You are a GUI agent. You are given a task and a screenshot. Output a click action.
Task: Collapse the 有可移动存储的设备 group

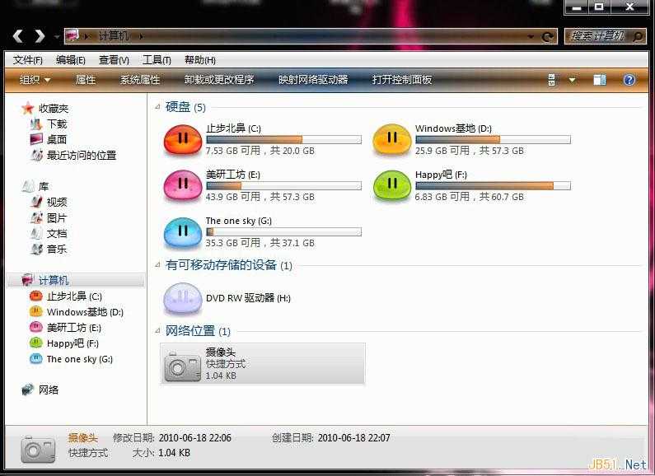157,264
